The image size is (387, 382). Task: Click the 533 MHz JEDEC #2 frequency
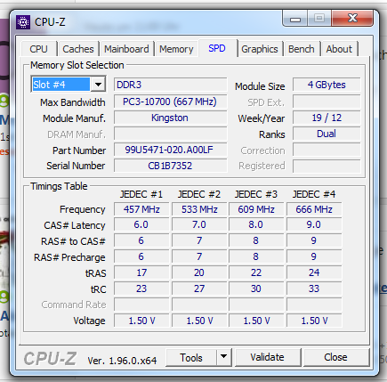click(x=199, y=209)
